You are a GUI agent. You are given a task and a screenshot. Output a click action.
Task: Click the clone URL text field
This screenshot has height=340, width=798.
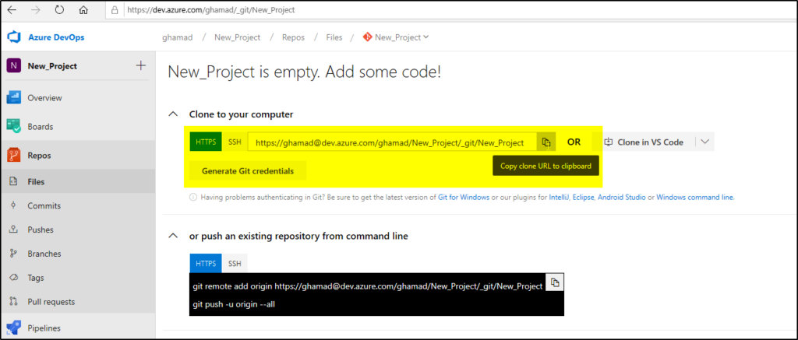point(392,142)
